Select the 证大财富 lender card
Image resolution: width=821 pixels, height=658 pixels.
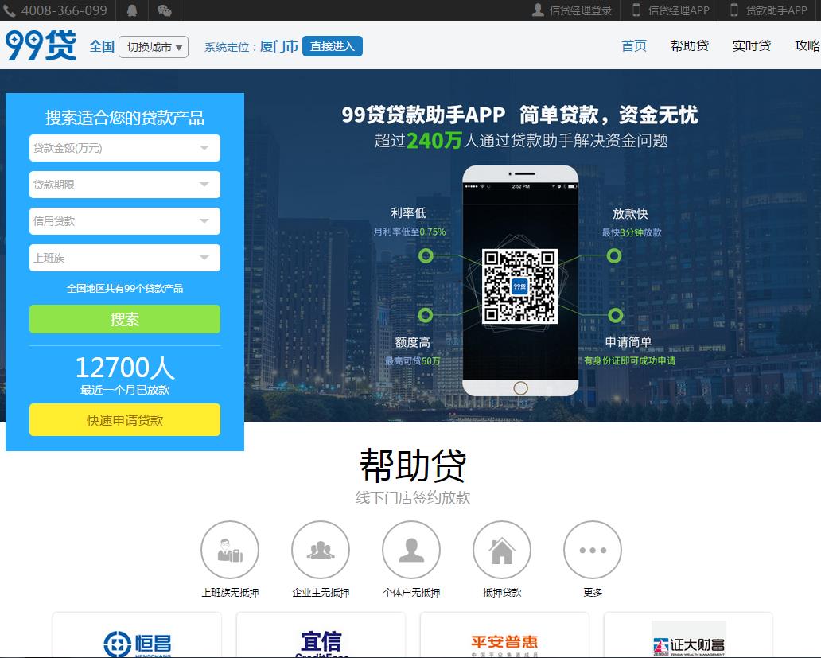[688, 635]
